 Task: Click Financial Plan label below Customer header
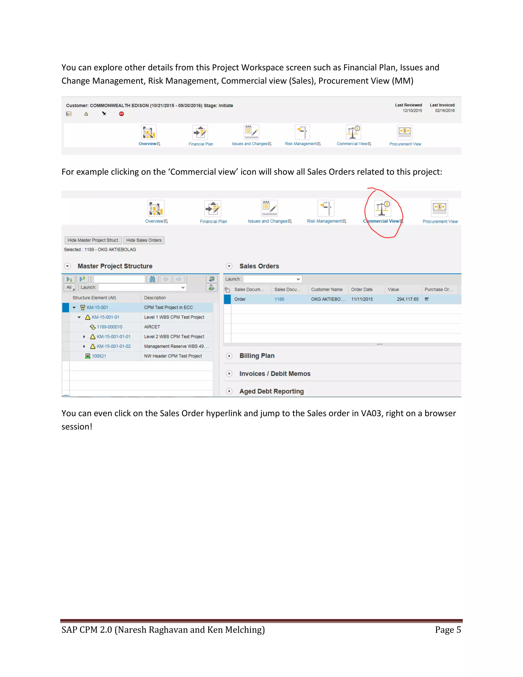(x=201, y=144)
